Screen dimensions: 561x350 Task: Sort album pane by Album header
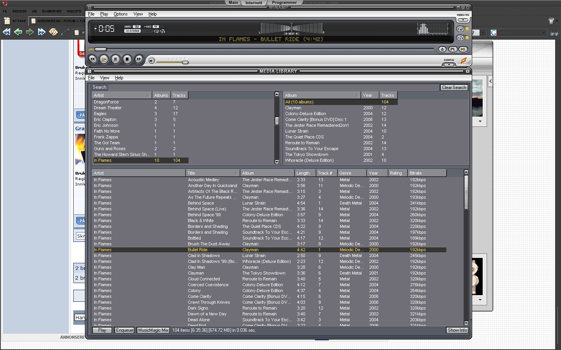pyautogui.click(x=322, y=95)
